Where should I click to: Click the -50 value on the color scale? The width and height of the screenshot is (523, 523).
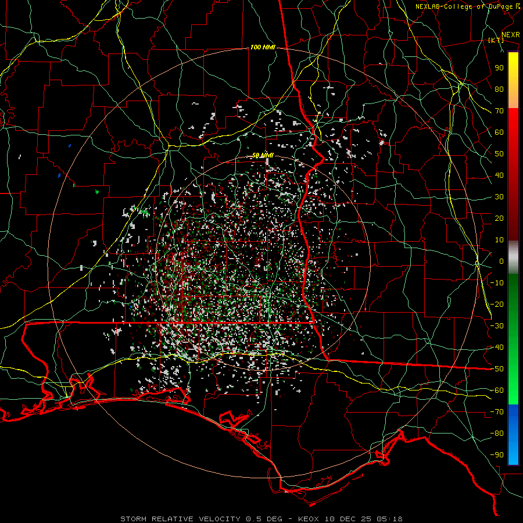[x=497, y=369]
